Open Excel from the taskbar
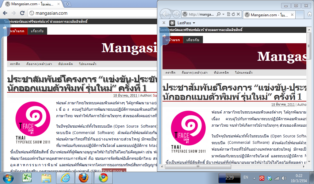The width and height of the screenshot is (314, 184). (x=27, y=178)
